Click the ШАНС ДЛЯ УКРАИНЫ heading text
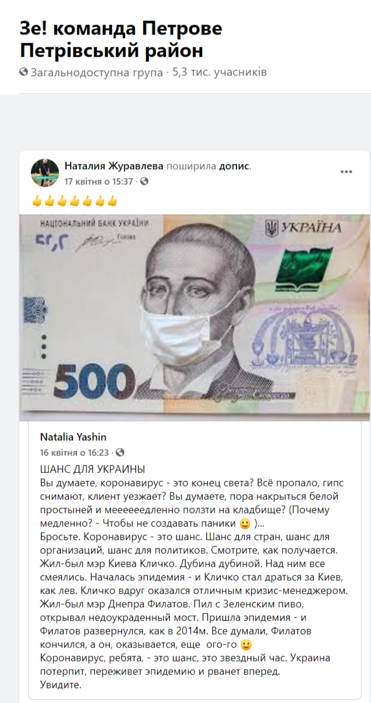 (x=92, y=469)
